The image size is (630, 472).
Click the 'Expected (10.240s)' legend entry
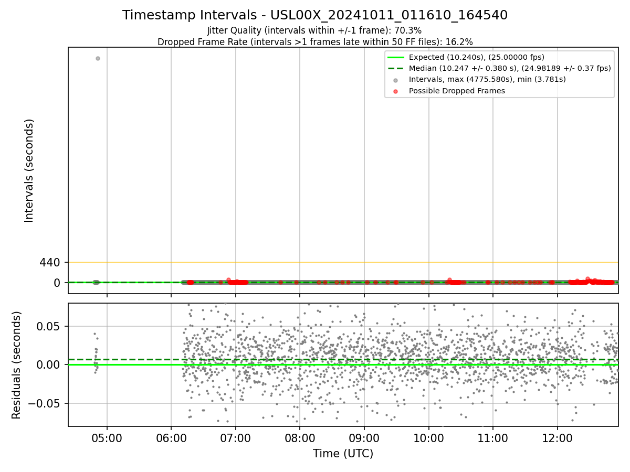pos(477,57)
